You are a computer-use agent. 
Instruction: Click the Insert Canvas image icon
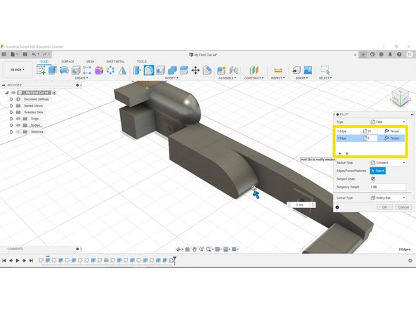[x=308, y=70]
